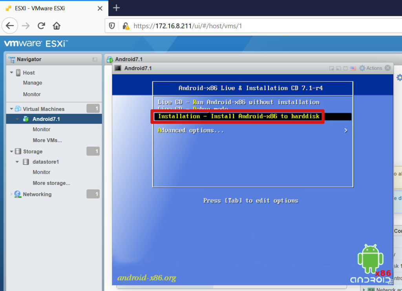402x291 pixels.
Task: Change keyboard layout via the flag icon
Action: pos(353,68)
